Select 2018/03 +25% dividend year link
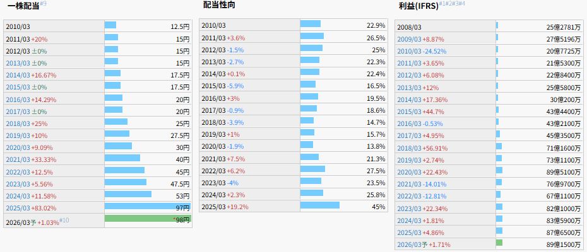587x252 pixels. click(x=18, y=123)
